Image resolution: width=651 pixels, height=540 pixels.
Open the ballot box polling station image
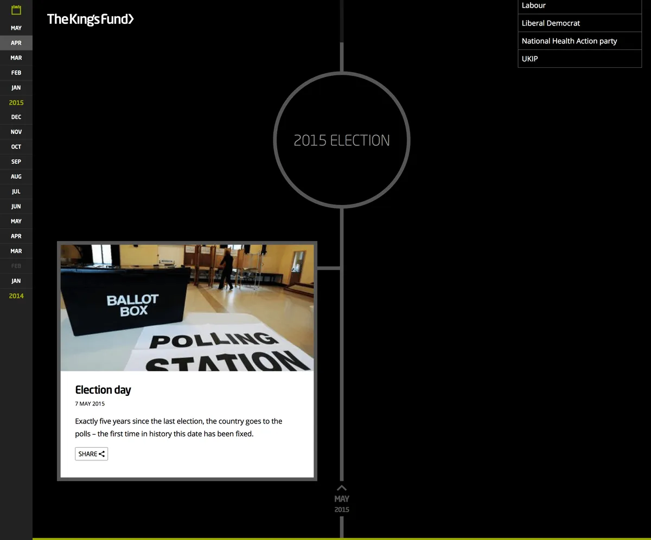click(x=187, y=307)
